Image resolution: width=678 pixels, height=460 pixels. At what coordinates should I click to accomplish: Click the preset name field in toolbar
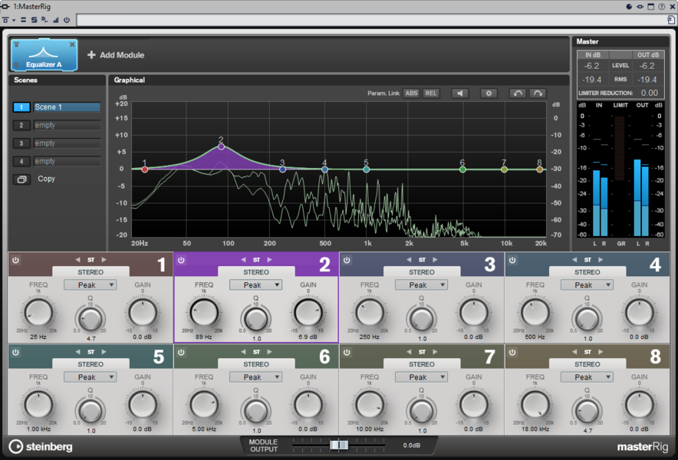pos(370,20)
